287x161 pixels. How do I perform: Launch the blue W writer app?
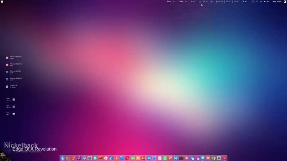click(176, 158)
